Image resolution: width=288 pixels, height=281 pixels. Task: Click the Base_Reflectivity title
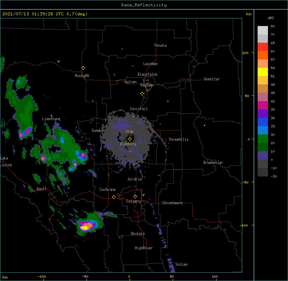[144, 5]
